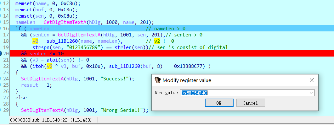The image size is (334, 125).
Task: Click v2 in the line 18 comment
Action: (157, 41)
